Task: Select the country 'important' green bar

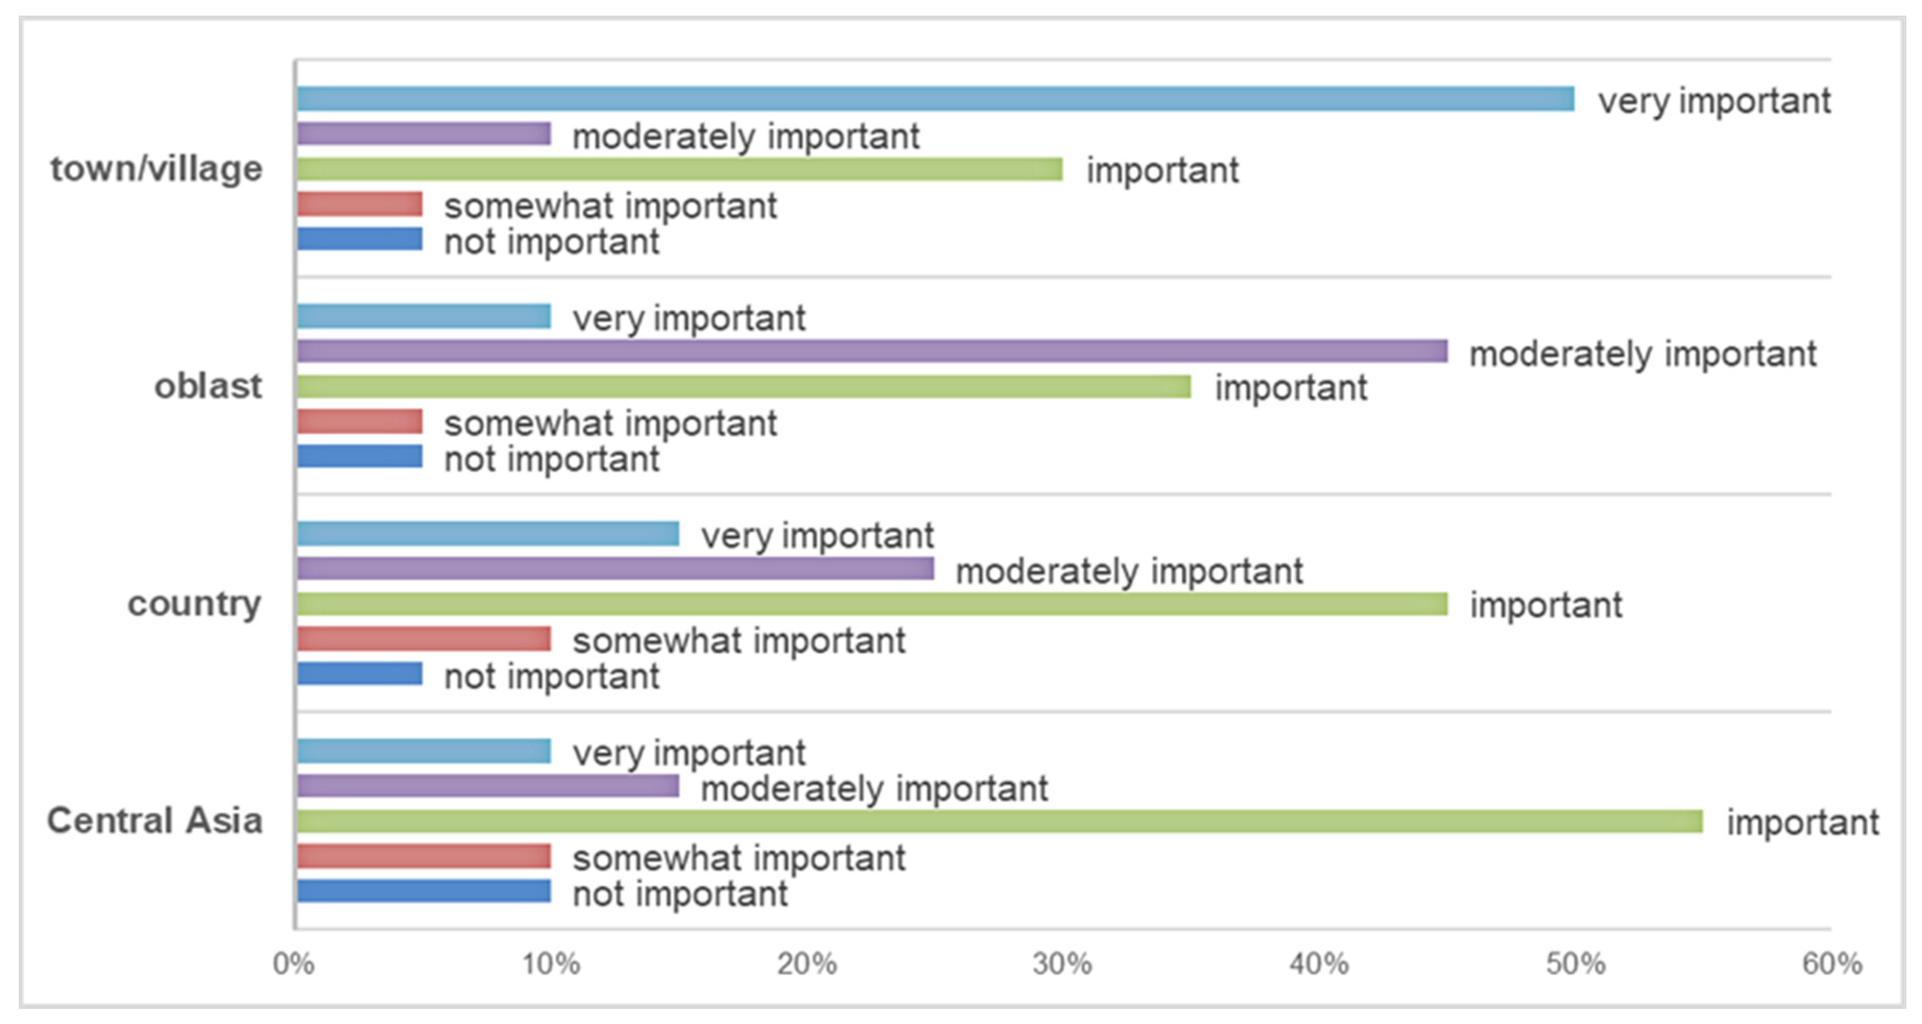Action: tap(871, 604)
